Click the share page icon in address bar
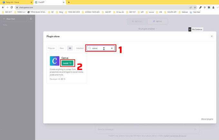The width and height of the screenshot is (219, 140). tap(191, 7)
